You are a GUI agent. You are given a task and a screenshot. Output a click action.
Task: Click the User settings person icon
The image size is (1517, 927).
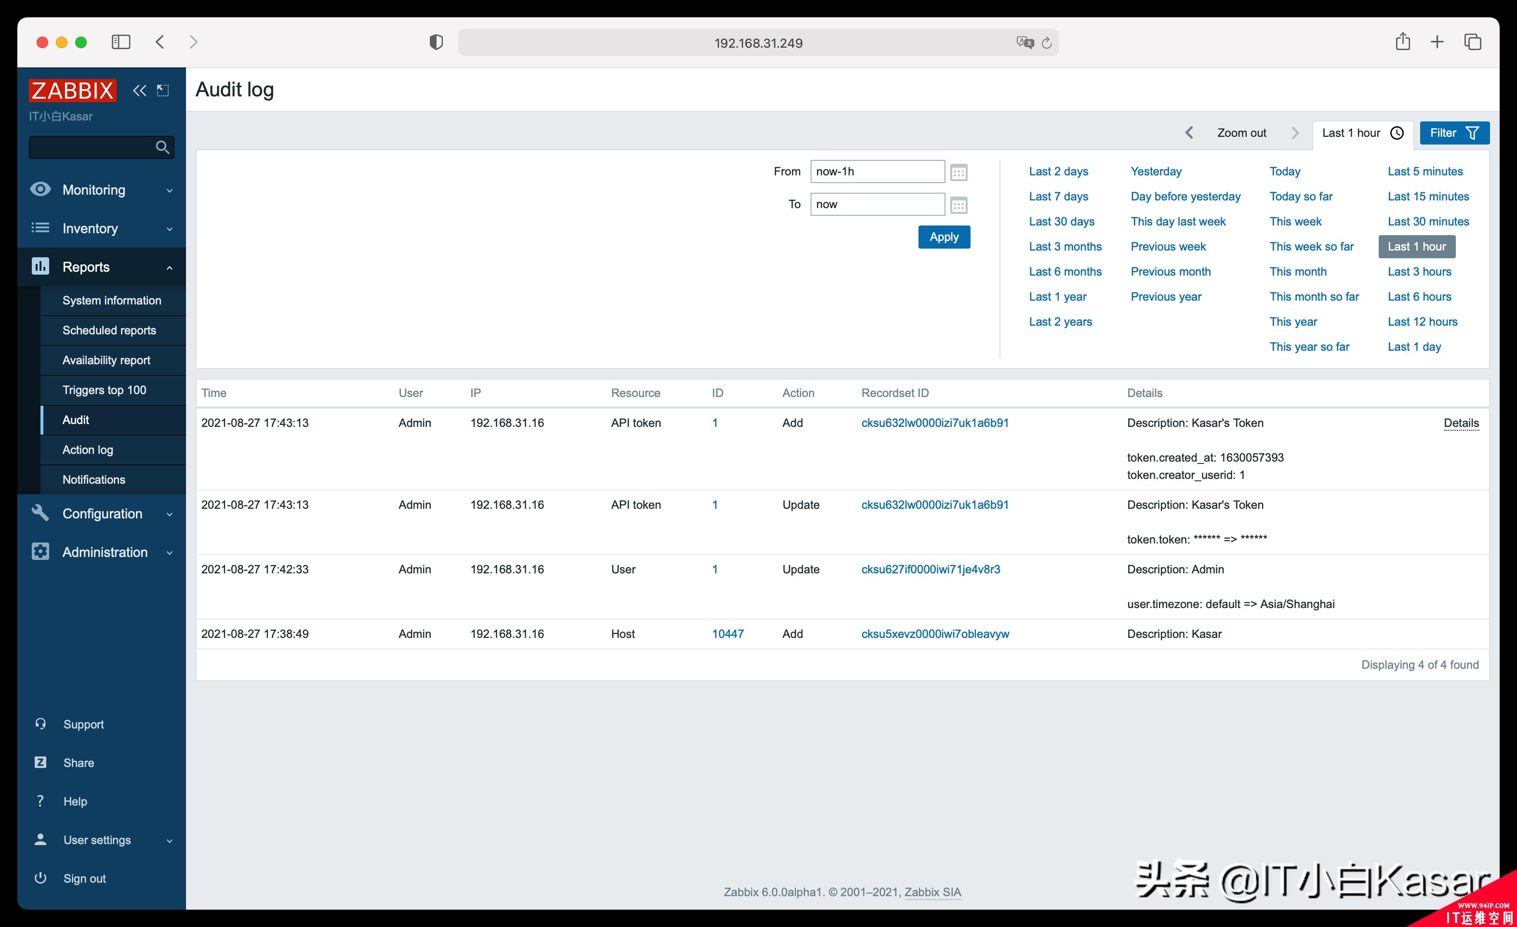click(x=40, y=839)
